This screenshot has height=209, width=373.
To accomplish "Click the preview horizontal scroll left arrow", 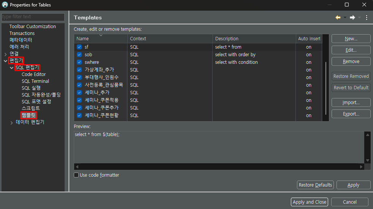I will click(77, 167).
